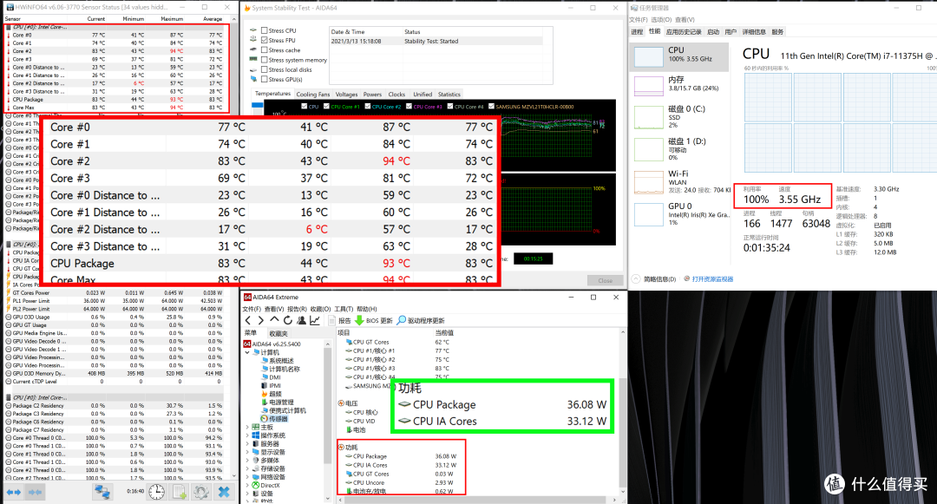Expand 显示设备 node in AIDA64 tree
Screen dimensions: 937x504
(x=247, y=452)
